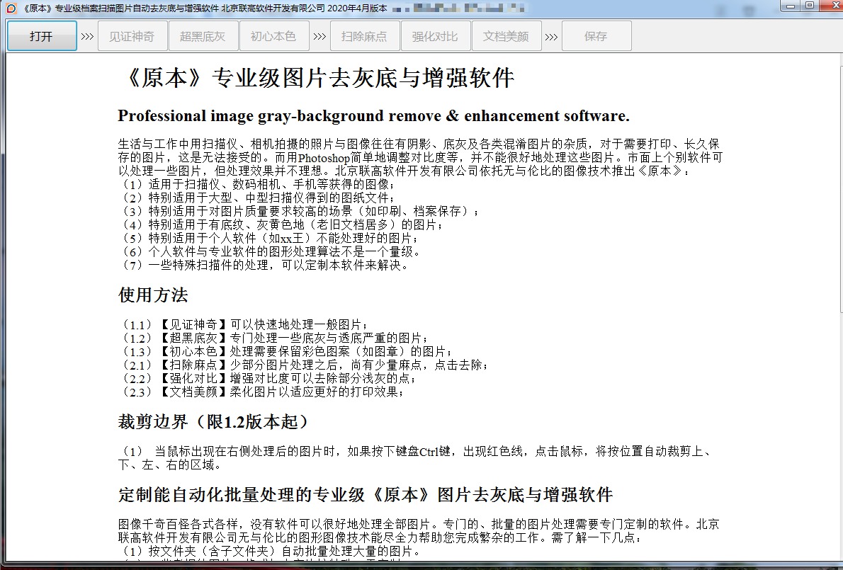Screen dimensions: 843x570
Task: Click instruction line (1.3) 处理需要保留彩色图案
Action: click(x=286, y=351)
